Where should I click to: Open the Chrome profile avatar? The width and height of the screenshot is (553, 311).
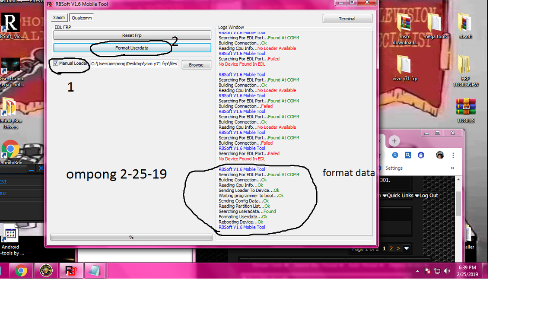tap(440, 155)
